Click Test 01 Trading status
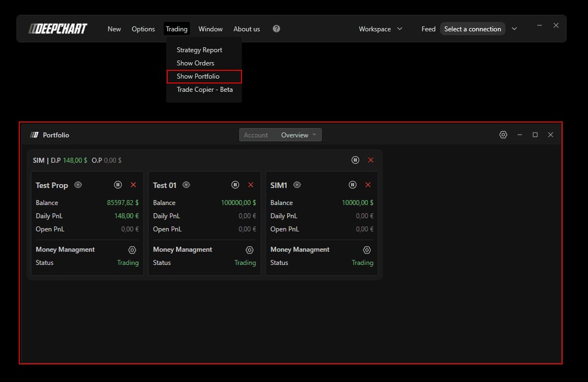Screen dimensions: 588x382 click(x=245, y=263)
